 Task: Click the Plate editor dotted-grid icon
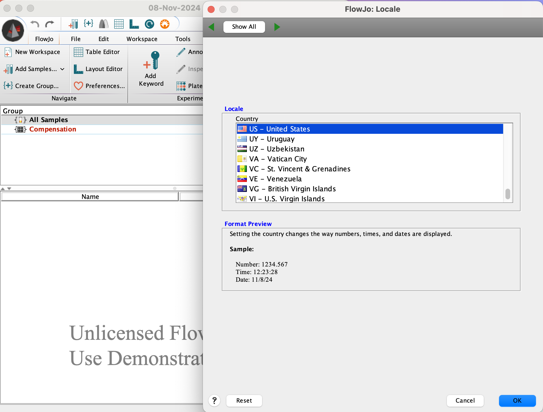(181, 86)
